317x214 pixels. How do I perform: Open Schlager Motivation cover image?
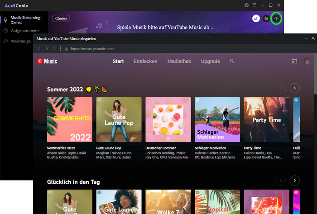click(217, 120)
